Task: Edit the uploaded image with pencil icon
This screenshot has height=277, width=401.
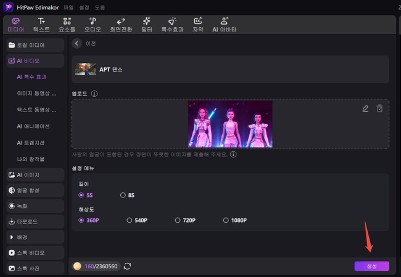Action: [x=365, y=109]
